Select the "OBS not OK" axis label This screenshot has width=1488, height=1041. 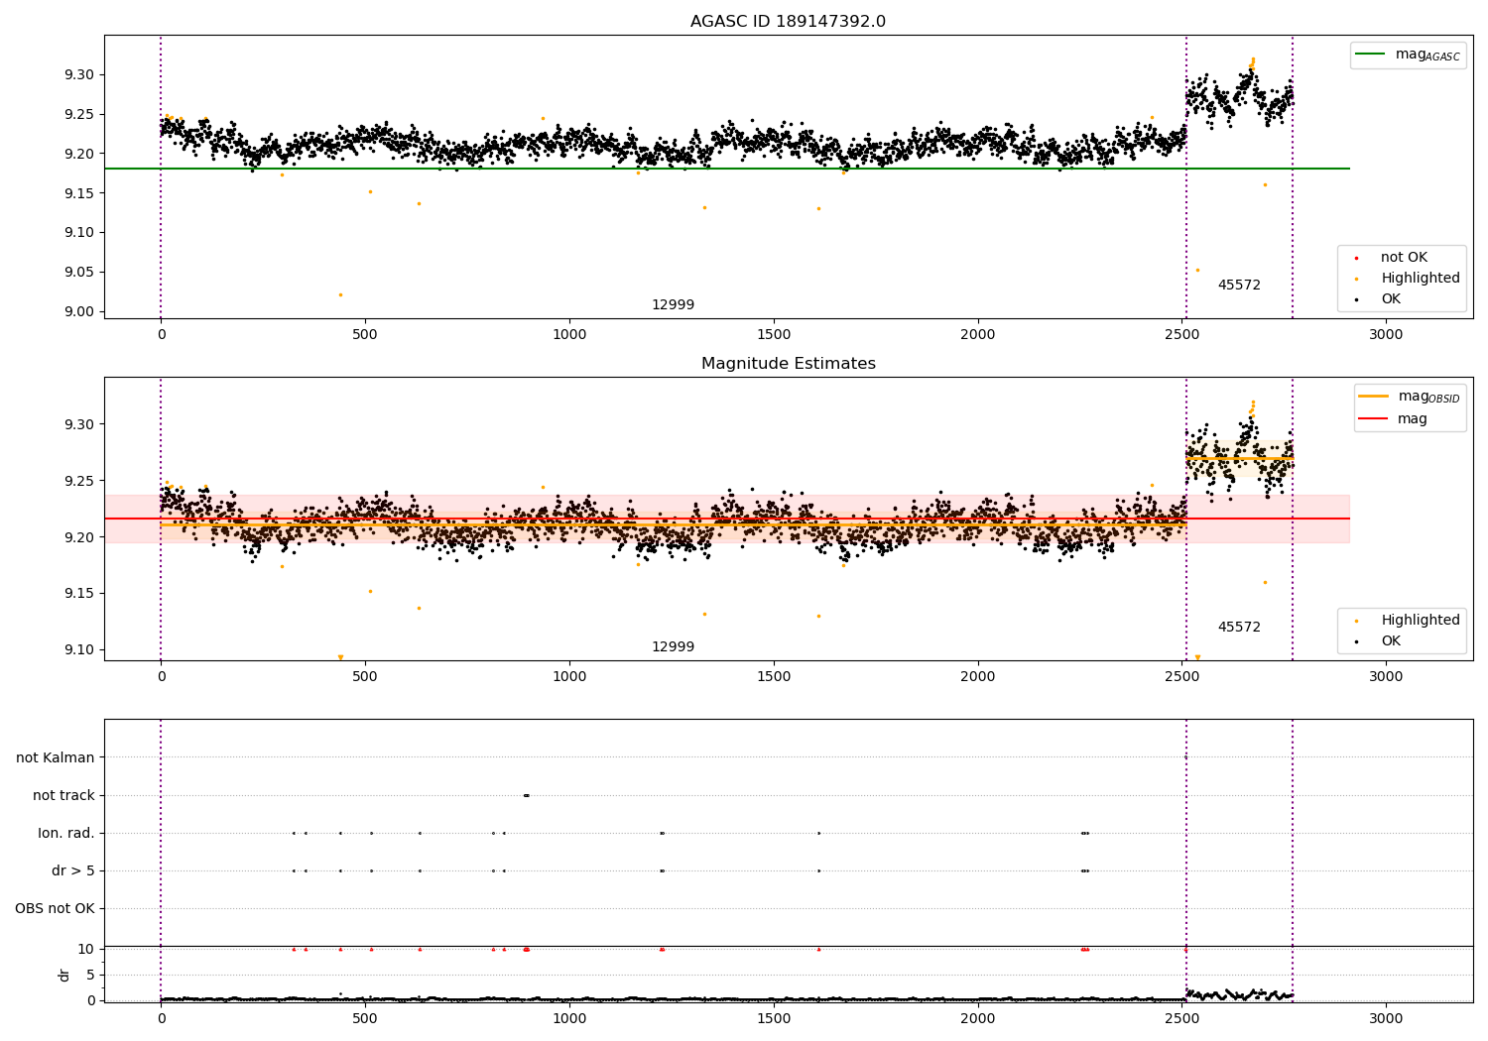point(55,909)
